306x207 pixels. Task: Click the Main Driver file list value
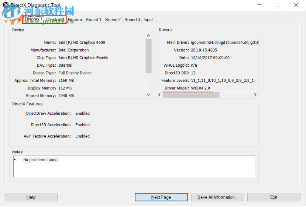[x=225, y=43]
